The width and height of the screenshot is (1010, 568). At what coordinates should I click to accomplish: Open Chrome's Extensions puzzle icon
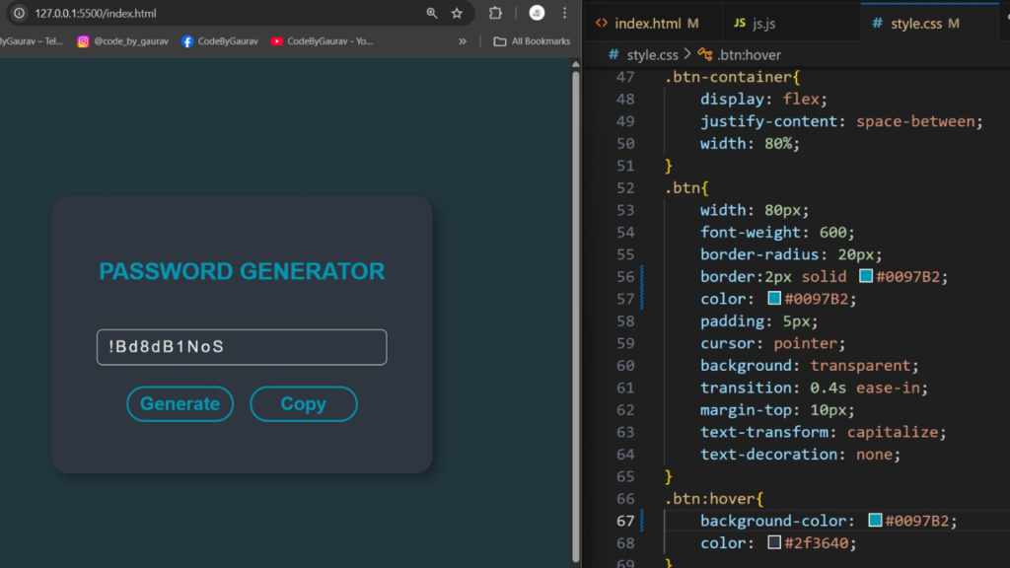pyautogui.click(x=495, y=14)
